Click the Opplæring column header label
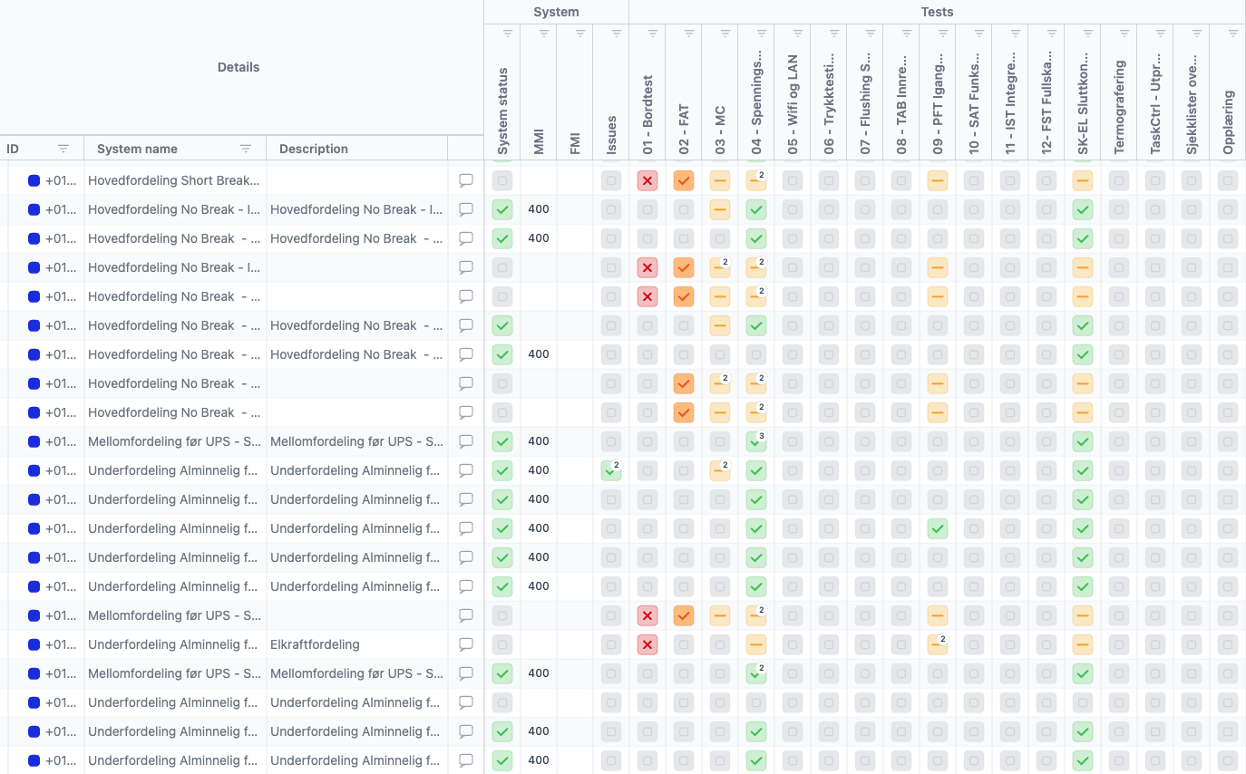 coord(1228,122)
